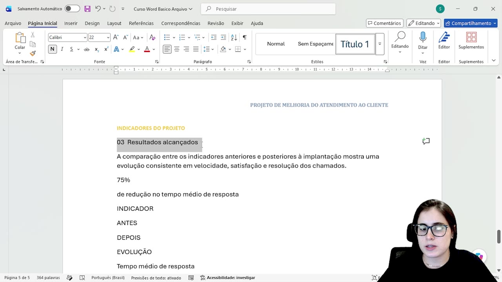
Task: Open the Editando mode dropdown at top right
Action: (424, 23)
